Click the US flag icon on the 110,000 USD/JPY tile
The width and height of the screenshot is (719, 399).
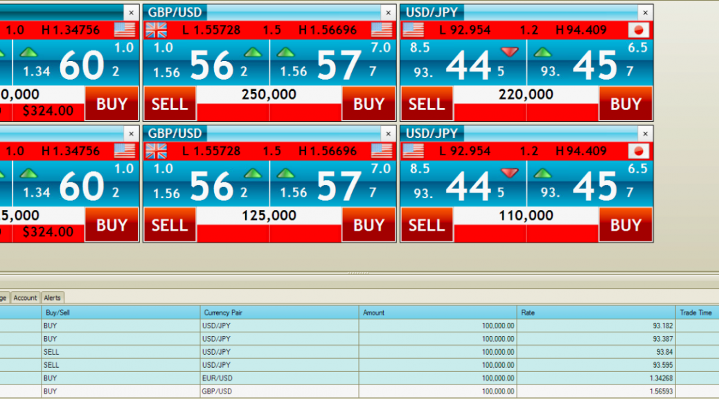tap(413, 151)
